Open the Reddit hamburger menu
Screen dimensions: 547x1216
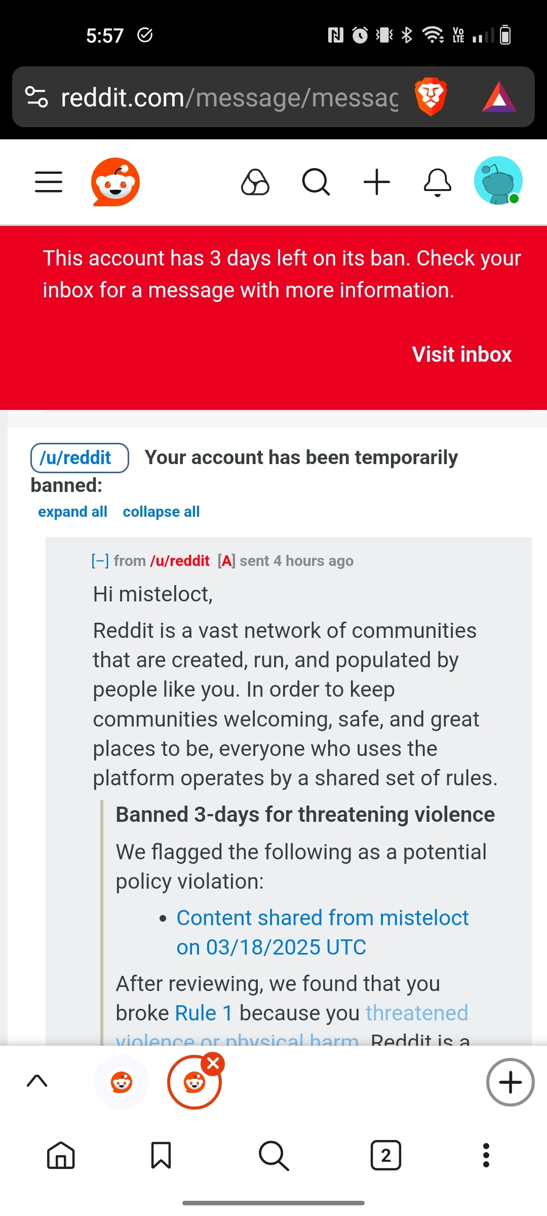(x=49, y=182)
